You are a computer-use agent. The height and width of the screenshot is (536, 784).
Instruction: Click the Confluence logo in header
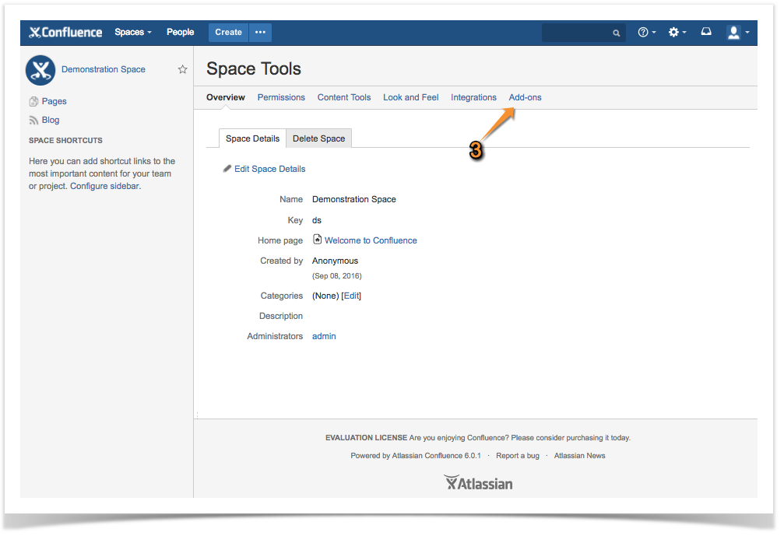click(65, 33)
